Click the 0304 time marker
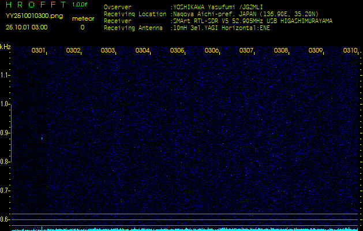 tap(142, 50)
